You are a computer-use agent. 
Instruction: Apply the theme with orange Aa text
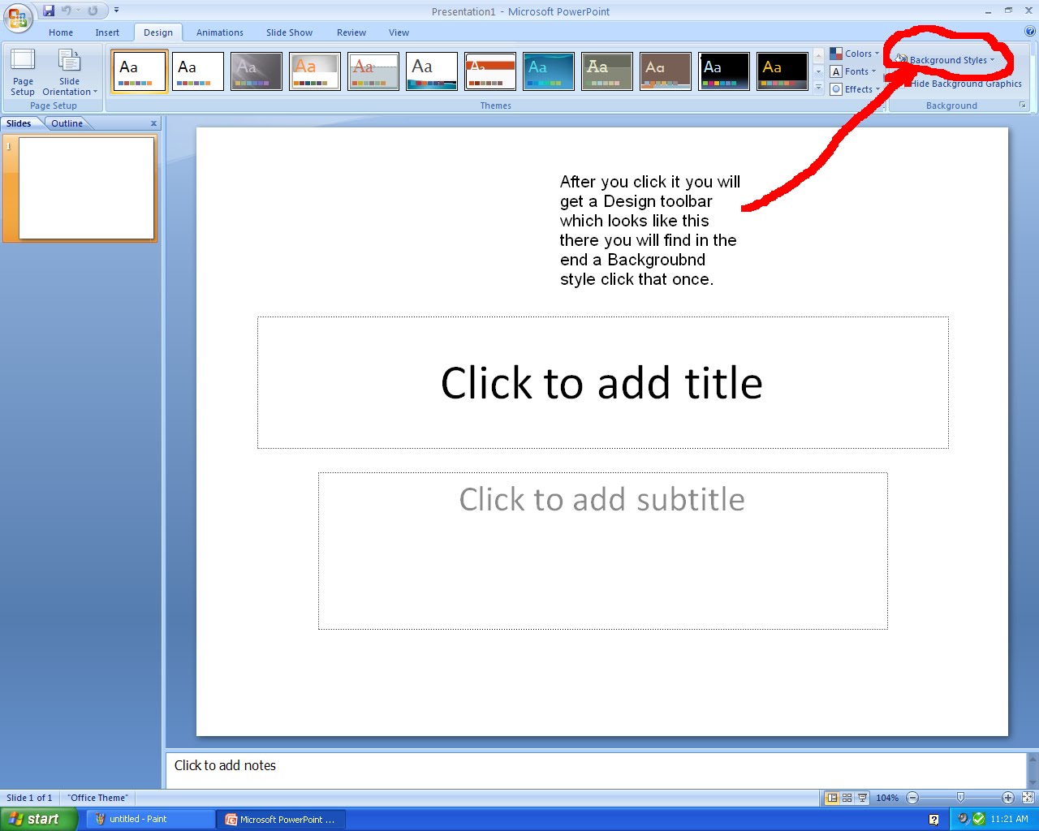pos(315,71)
